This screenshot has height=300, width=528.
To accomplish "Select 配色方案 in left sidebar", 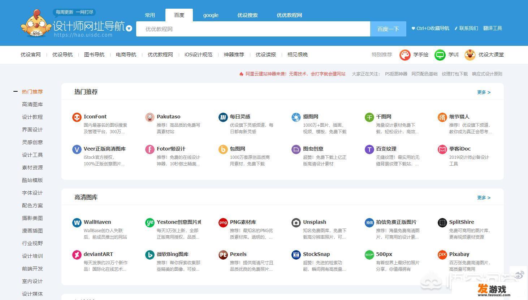I will click(33, 205).
